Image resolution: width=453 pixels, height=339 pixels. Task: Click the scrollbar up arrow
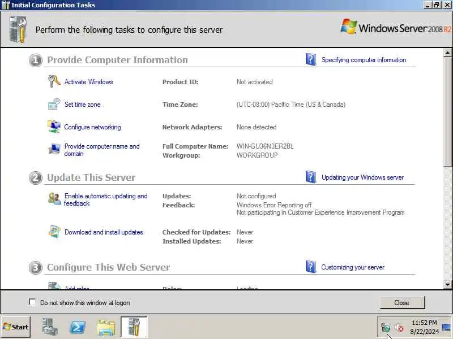click(x=447, y=53)
